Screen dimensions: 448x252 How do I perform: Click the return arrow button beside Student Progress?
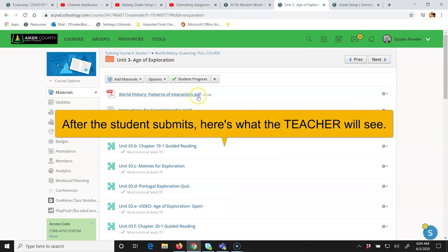click(215, 79)
